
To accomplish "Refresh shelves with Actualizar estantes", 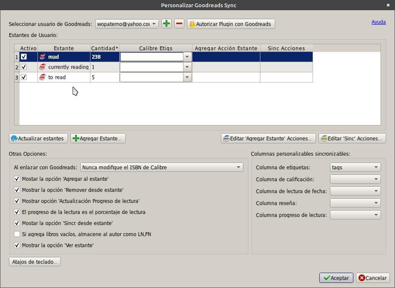I will [38, 138].
